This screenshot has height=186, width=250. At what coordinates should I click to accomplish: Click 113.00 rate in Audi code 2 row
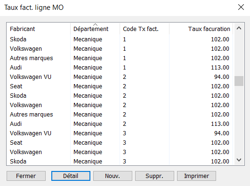click(x=220, y=124)
